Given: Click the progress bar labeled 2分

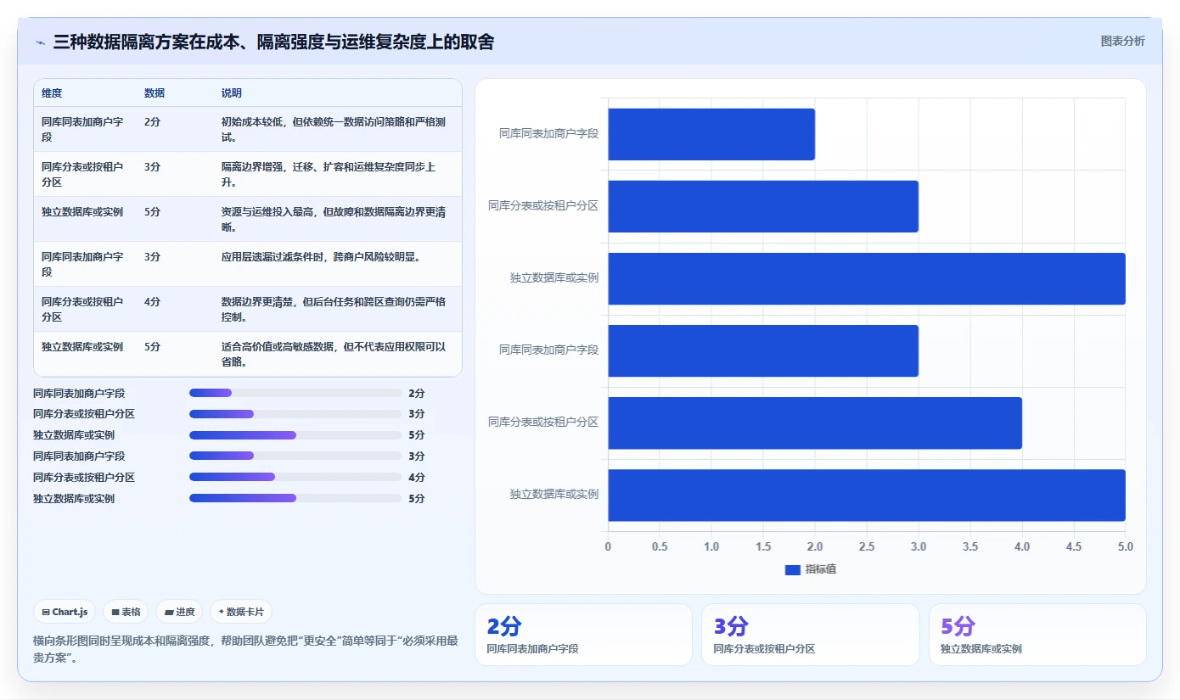Looking at the screenshot, I should (x=295, y=393).
